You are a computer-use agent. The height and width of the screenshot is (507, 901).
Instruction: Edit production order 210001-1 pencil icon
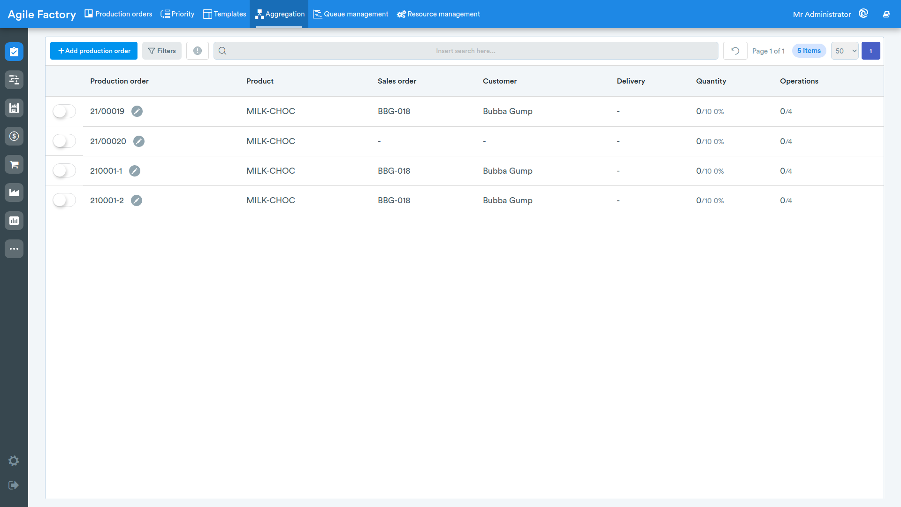pyautogui.click(x=135, y=171)
